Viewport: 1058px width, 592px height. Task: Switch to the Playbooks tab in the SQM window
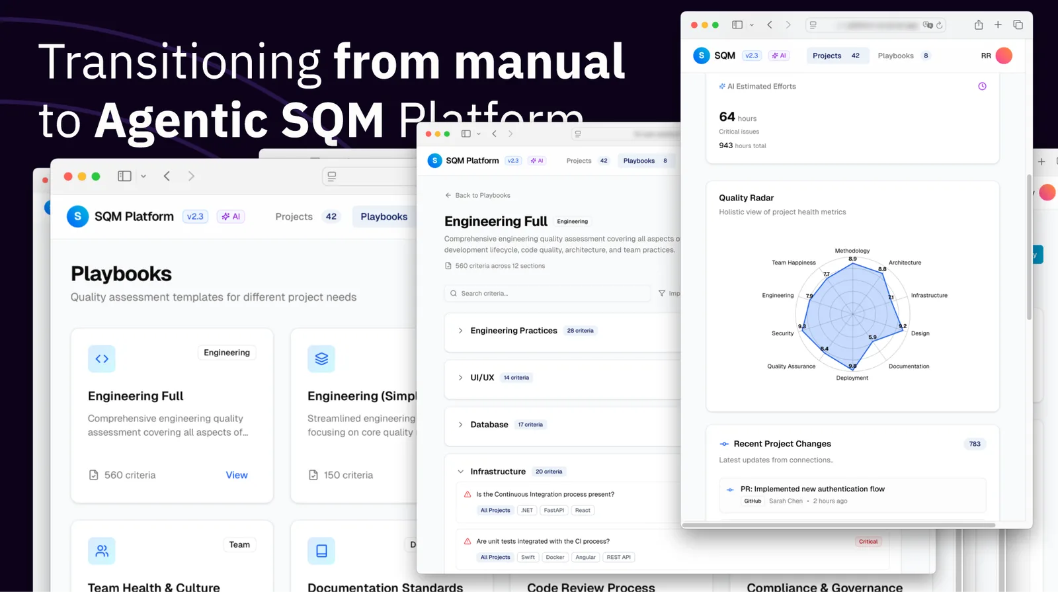904,56
